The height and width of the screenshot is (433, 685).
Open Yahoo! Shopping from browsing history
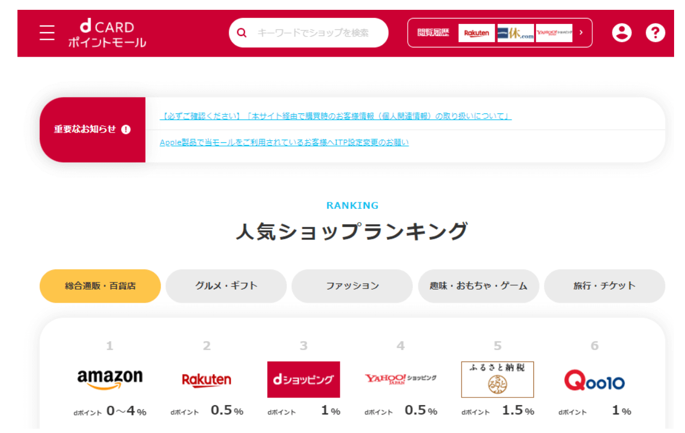[554, 33]
